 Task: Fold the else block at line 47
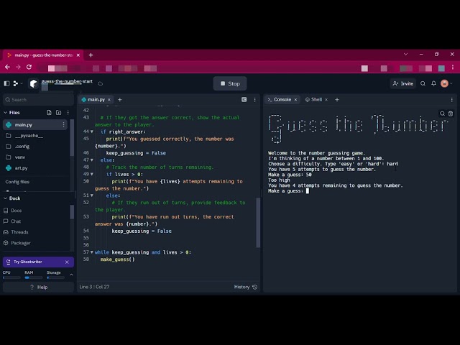click(92, 160)
